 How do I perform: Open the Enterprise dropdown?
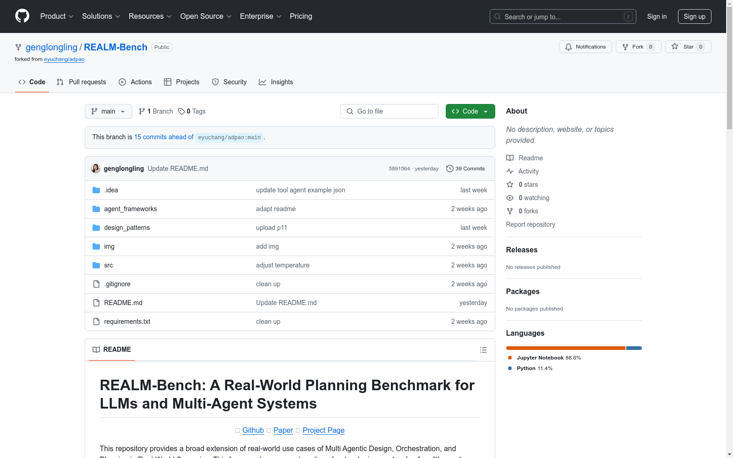coord(261,16)
